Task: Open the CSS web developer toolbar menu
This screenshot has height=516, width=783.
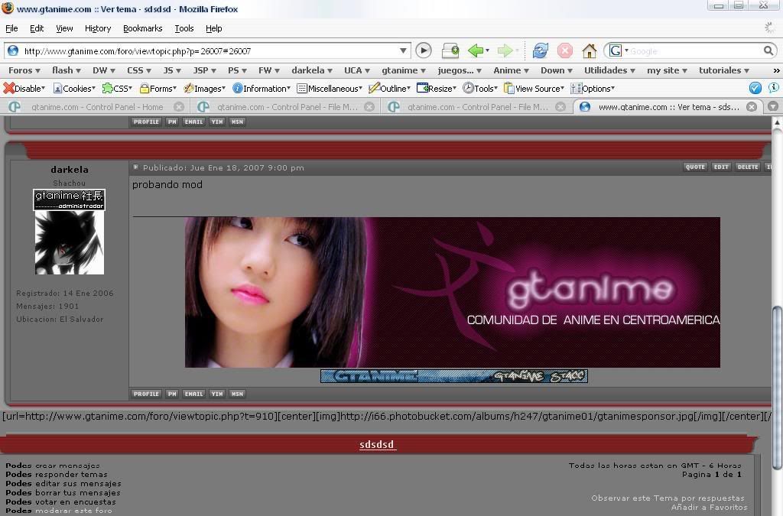Action: click(x=117, y=89)
